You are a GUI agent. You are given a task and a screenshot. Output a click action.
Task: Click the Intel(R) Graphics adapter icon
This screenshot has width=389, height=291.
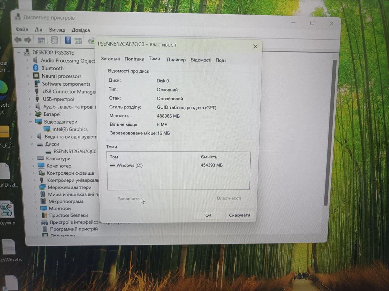pos(47,129)
